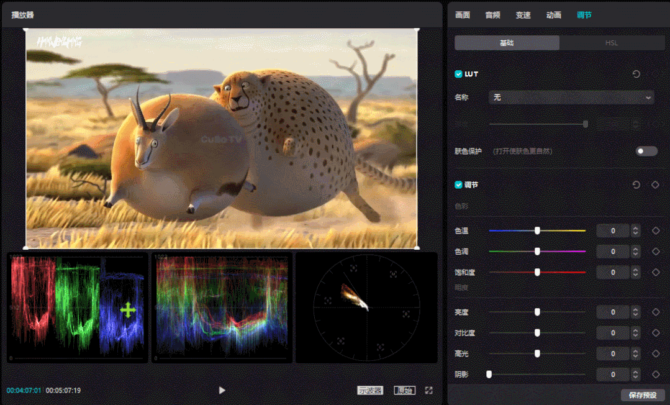Click the 对比度 value stepper arrows
670x405 pixels.
635,333
